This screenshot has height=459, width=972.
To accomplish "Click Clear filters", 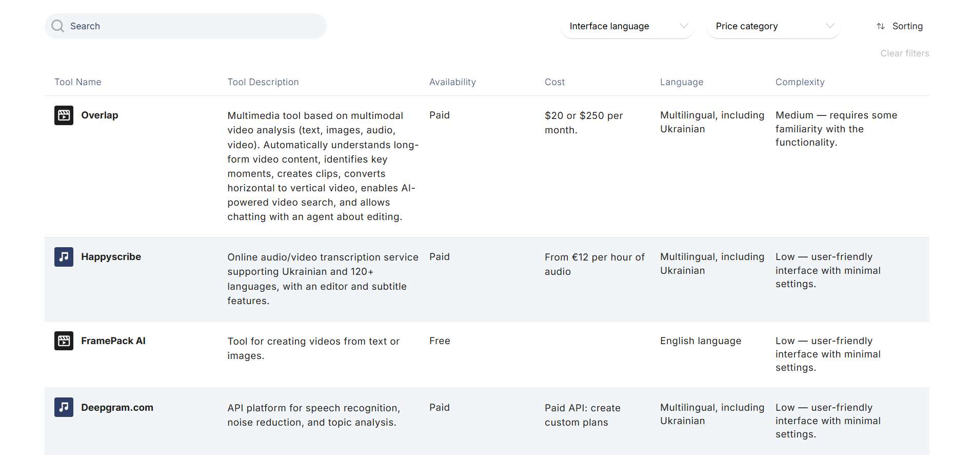I will point(904,53).
